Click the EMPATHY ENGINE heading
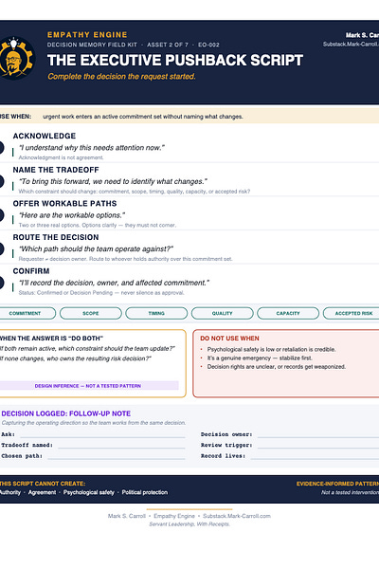The height and width of the screenshot is (569, 379). [87, 35]
